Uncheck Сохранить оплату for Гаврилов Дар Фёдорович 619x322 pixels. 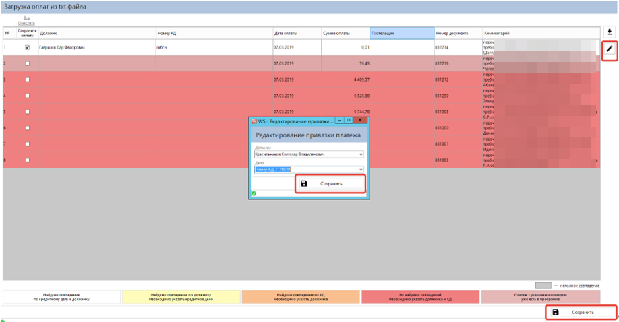pyautogui.click(x=27, y=47)
